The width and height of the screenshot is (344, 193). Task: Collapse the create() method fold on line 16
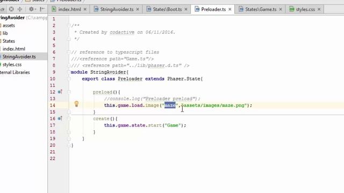click(x=69, y=118)
